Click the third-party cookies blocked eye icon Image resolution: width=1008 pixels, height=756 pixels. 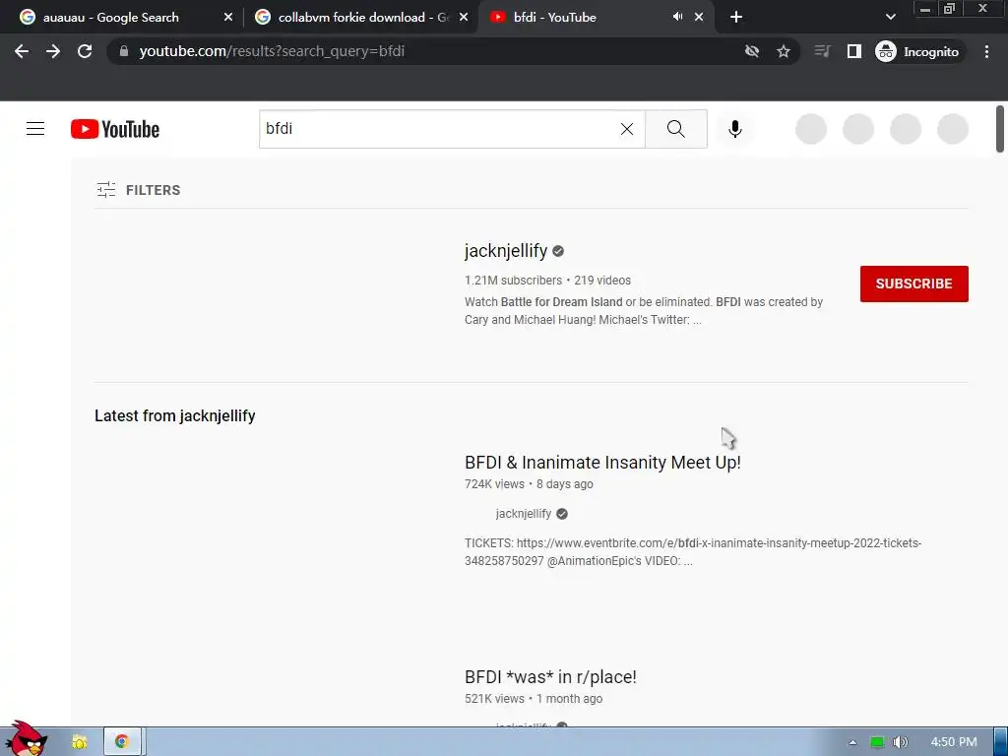[x=751, y=51]
